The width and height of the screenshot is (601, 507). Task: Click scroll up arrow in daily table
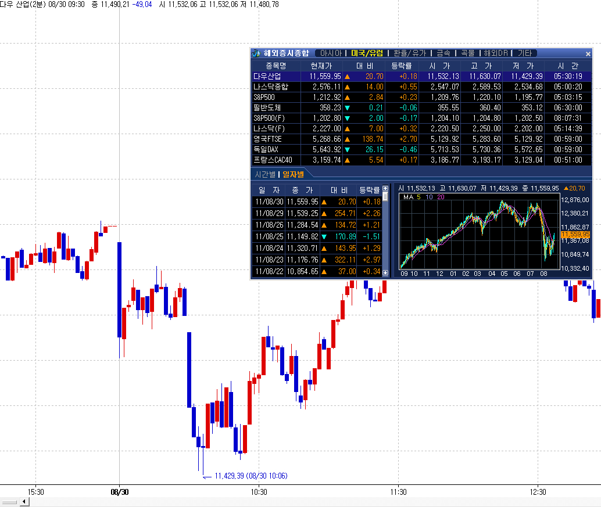point(385,189)
